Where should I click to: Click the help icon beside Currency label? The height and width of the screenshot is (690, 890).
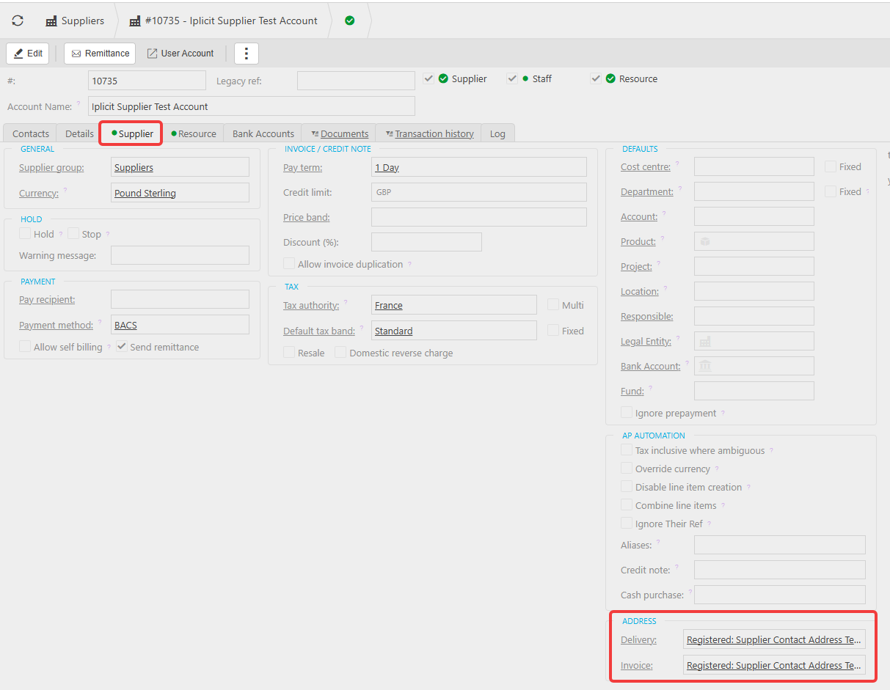[65, 191]
